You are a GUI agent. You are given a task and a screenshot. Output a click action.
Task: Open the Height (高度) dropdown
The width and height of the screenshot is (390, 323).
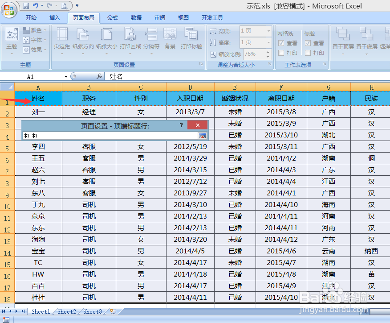click(x=268, y=43)
